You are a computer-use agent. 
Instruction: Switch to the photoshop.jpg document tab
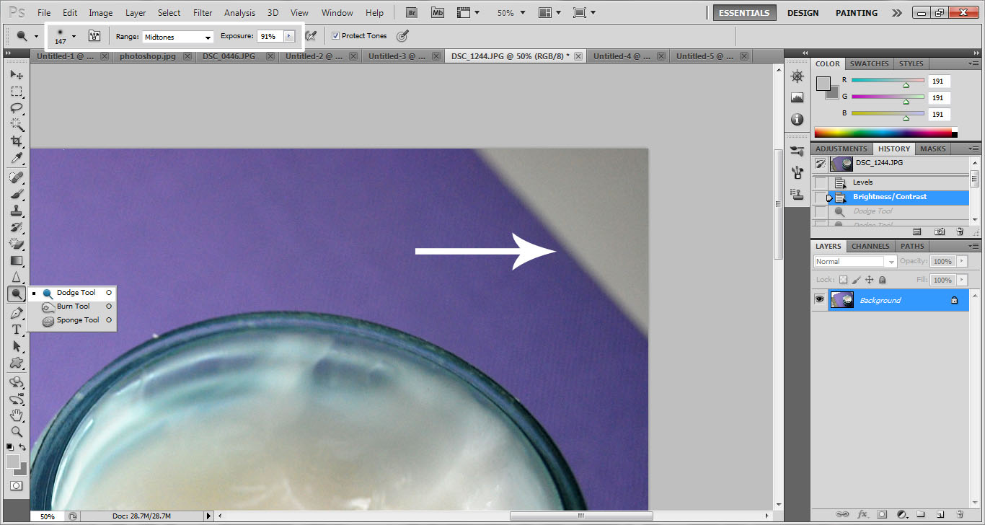pyautogui.click(x=146, y=56)
